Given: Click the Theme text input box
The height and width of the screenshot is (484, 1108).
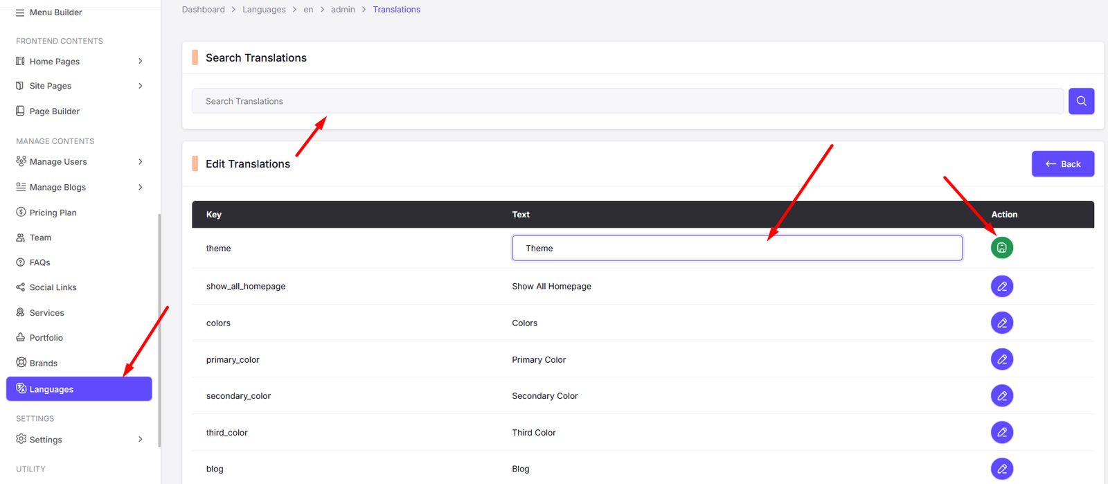Looking at the screenshot, I should pos(736,249).
